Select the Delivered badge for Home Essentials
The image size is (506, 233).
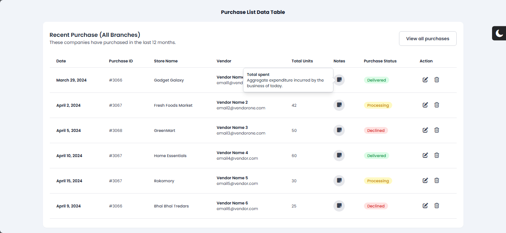coord(376,156)
